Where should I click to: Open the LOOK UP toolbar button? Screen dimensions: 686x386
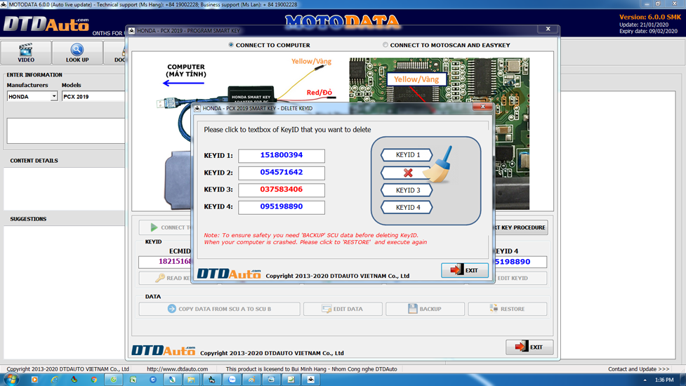(77, 53)
